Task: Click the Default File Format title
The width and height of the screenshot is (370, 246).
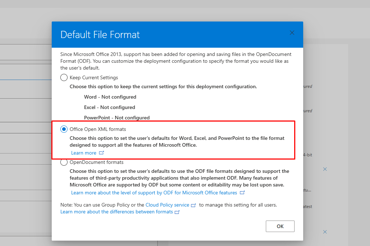Action: point(100,35)
